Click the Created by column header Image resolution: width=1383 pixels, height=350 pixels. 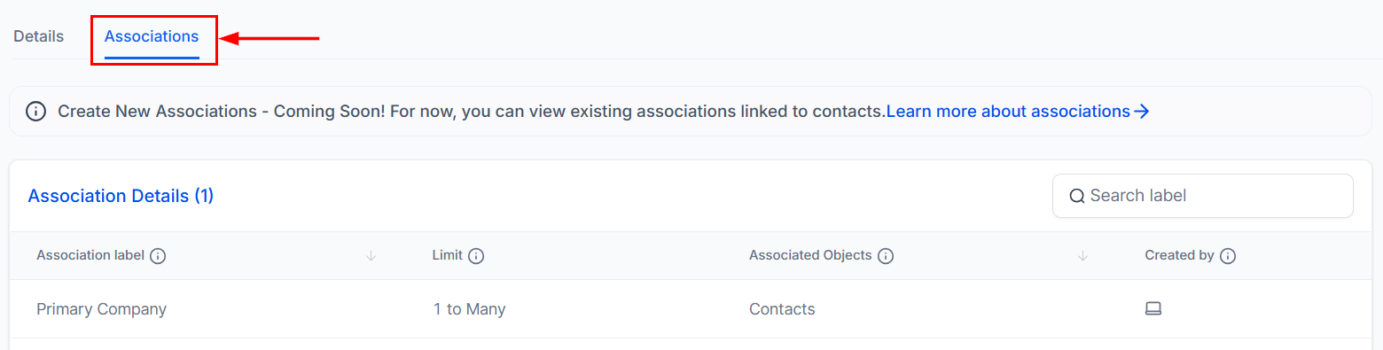click(x=1179, y=255)
